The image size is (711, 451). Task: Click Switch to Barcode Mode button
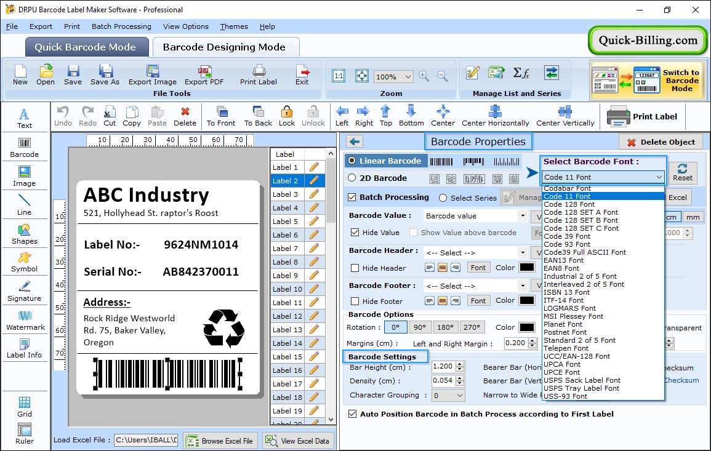(646, 81)
